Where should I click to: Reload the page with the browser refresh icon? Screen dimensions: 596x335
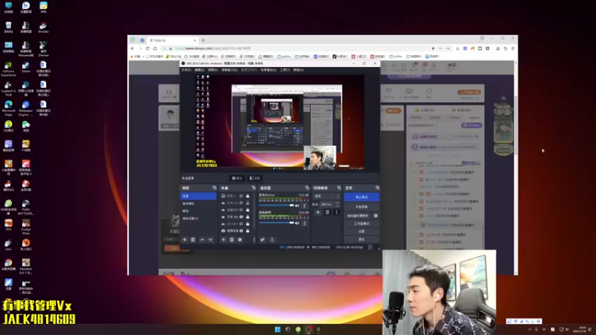click(148, 48)
